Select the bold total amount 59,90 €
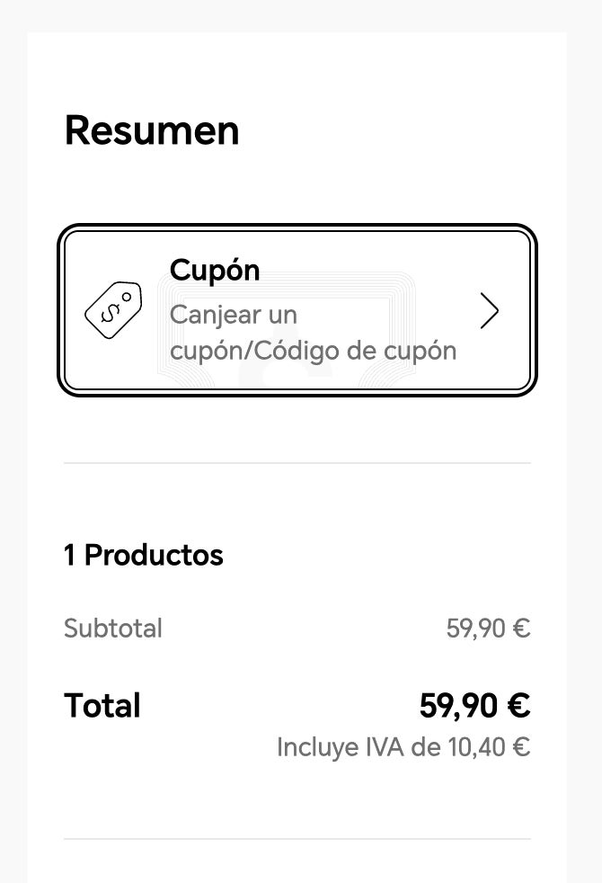This screenshot has width=602, height=883. pos(474,706)
